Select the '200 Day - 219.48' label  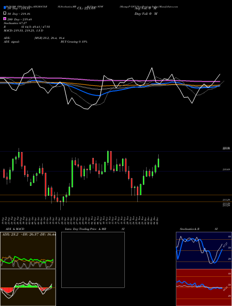click(x=19, y=19)
